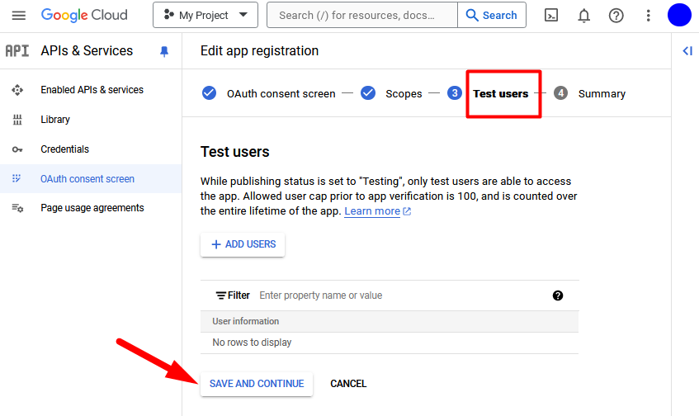Screen dimensions: 699x416
Task: Go to the Scopes step
Action: tap(404, 93)
